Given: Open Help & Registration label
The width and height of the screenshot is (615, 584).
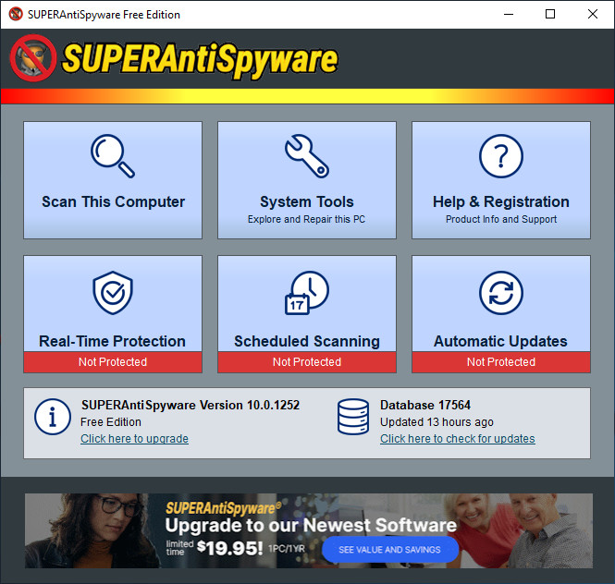Looking at the screenshot, I should (x=501, y=201).
